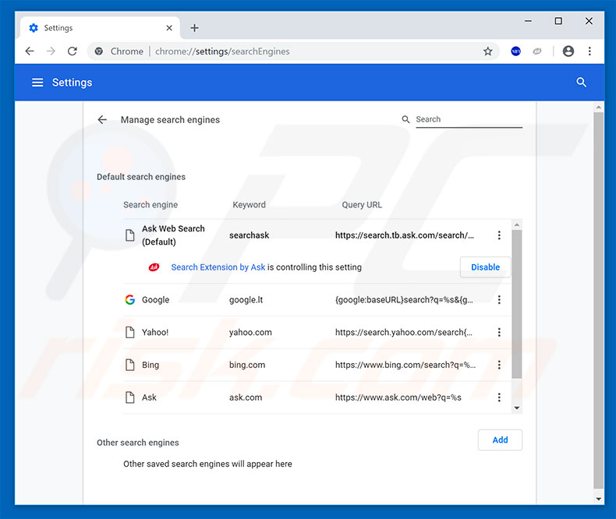Open more actions for Bing

point(499,365)
